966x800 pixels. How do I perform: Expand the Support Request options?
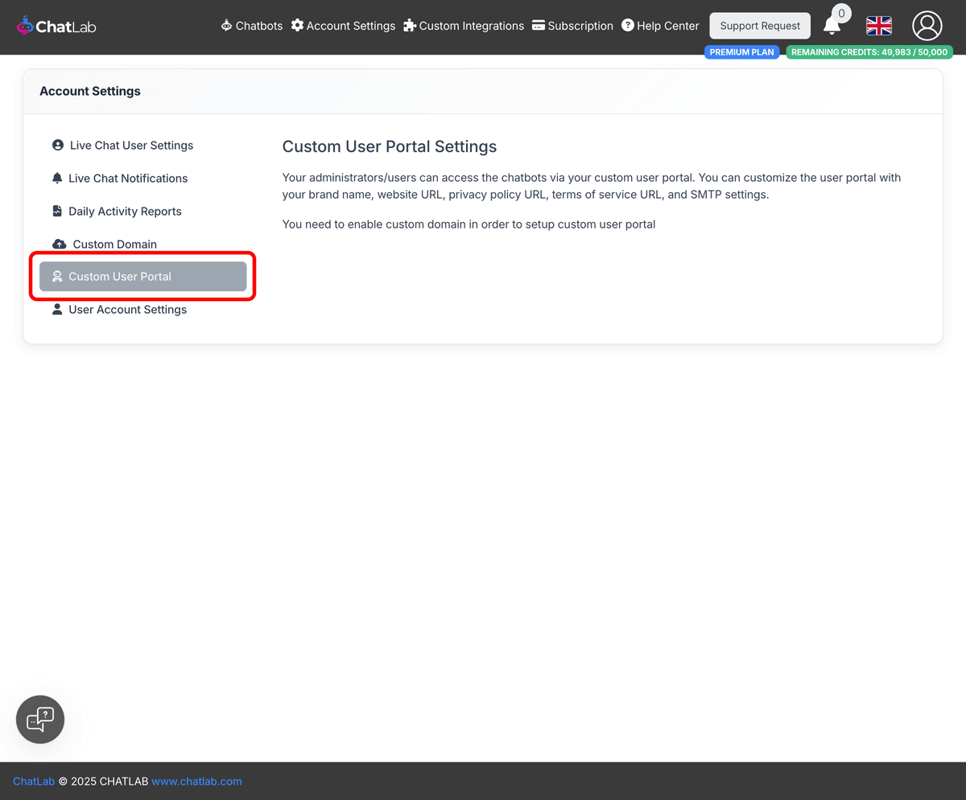click(759, 25)
